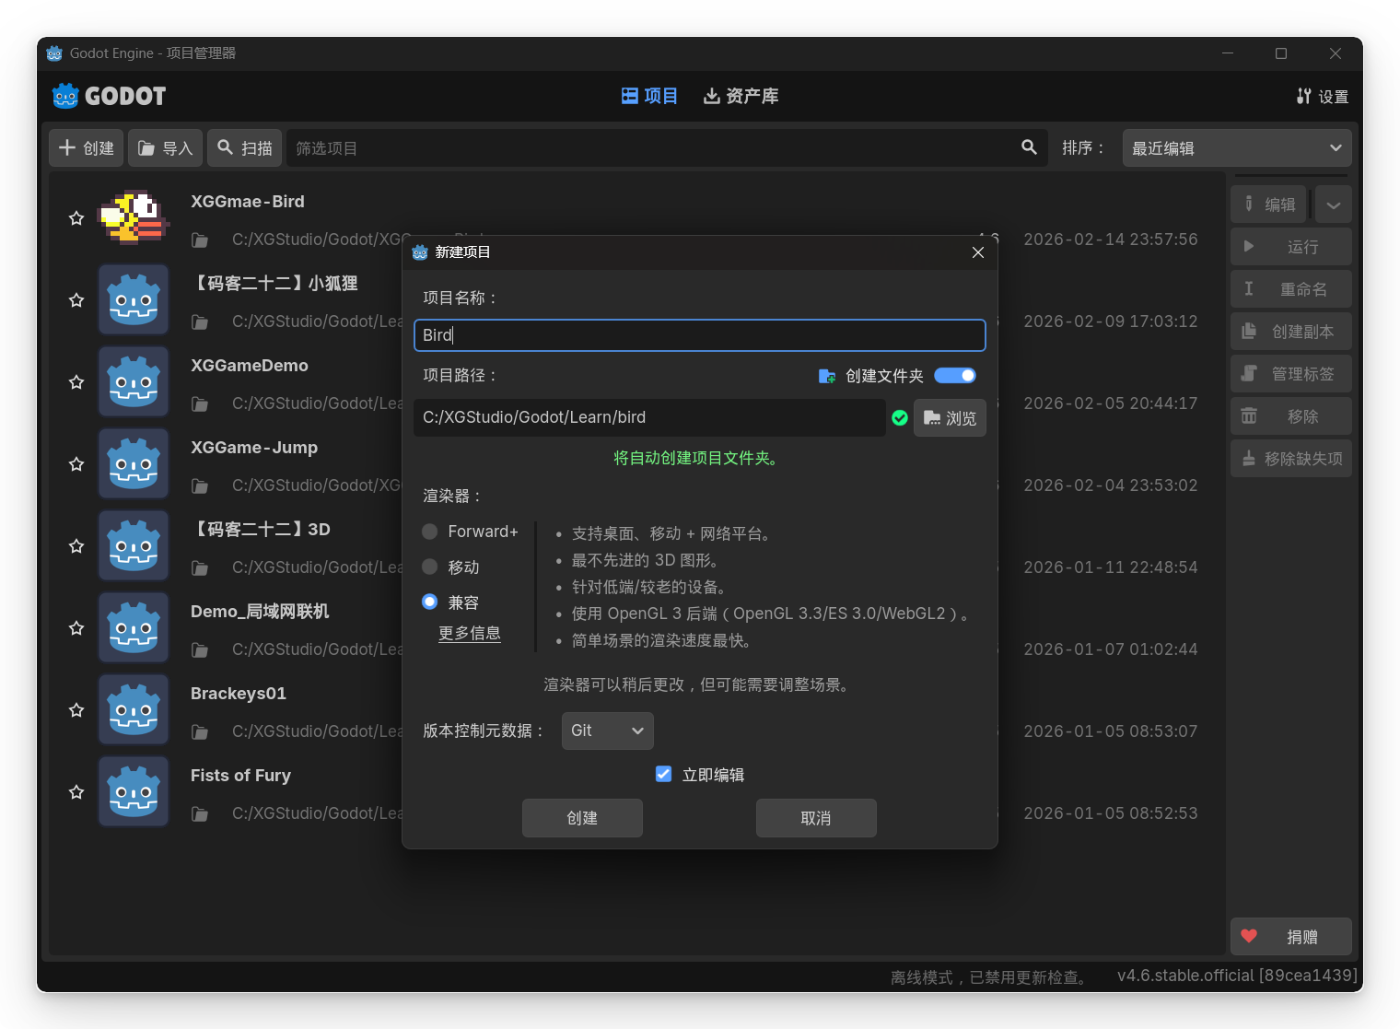Click the 导入 toolbar button
The image size is (1400, 1029).
point(166,148)
